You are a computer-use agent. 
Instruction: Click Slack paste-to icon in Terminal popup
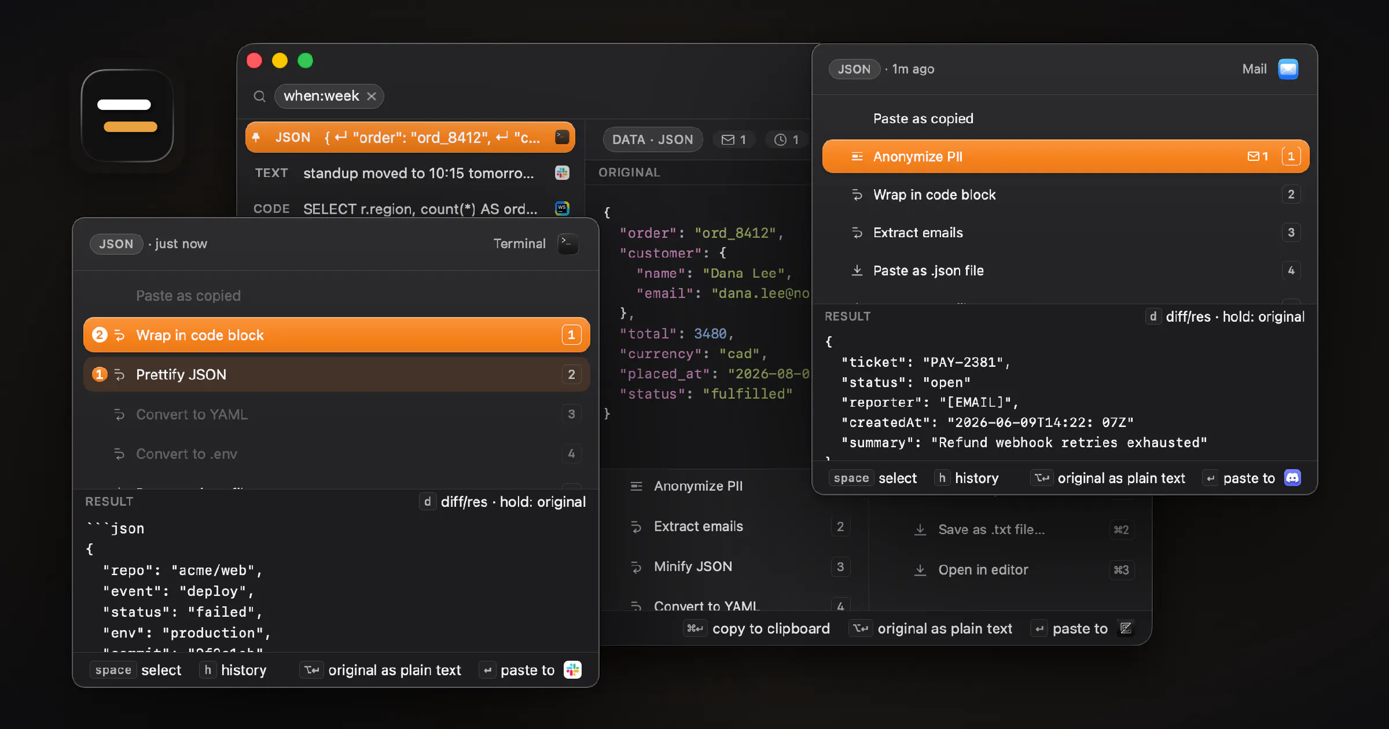pyautogui.click(x=572, y=669)
